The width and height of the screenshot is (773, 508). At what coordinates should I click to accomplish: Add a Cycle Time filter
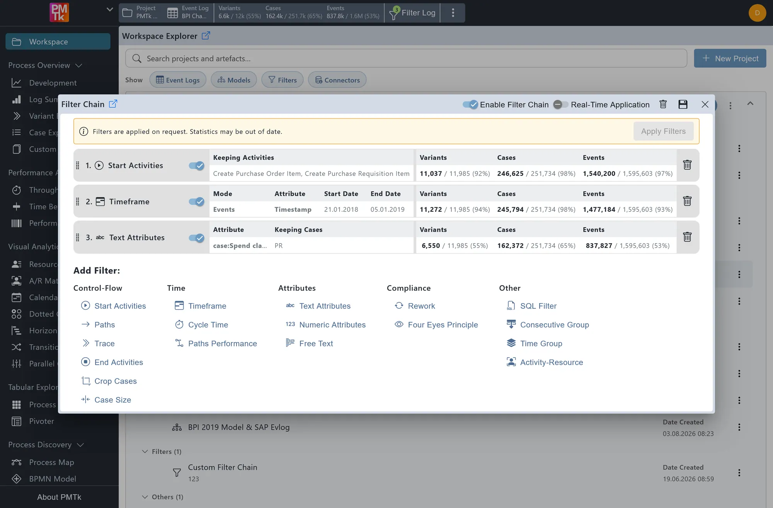(x=201, y=325)
